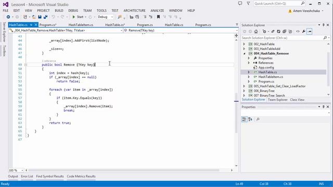
Task: Click the uncomment selected lines icon
Action: [150, 17]
